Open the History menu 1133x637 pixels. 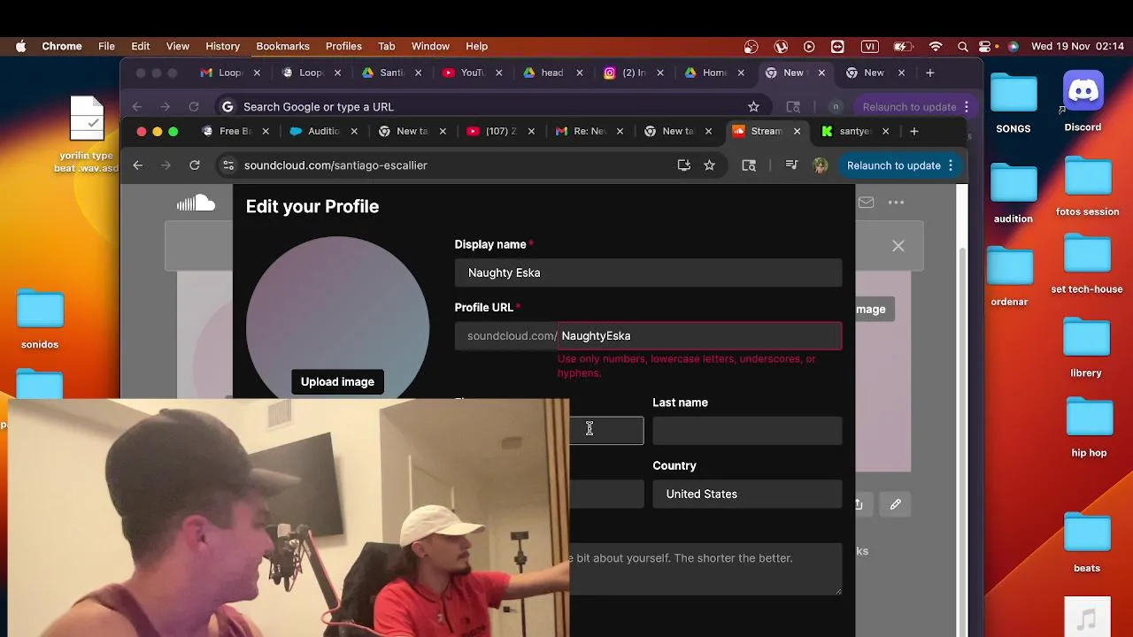(222, 46)
